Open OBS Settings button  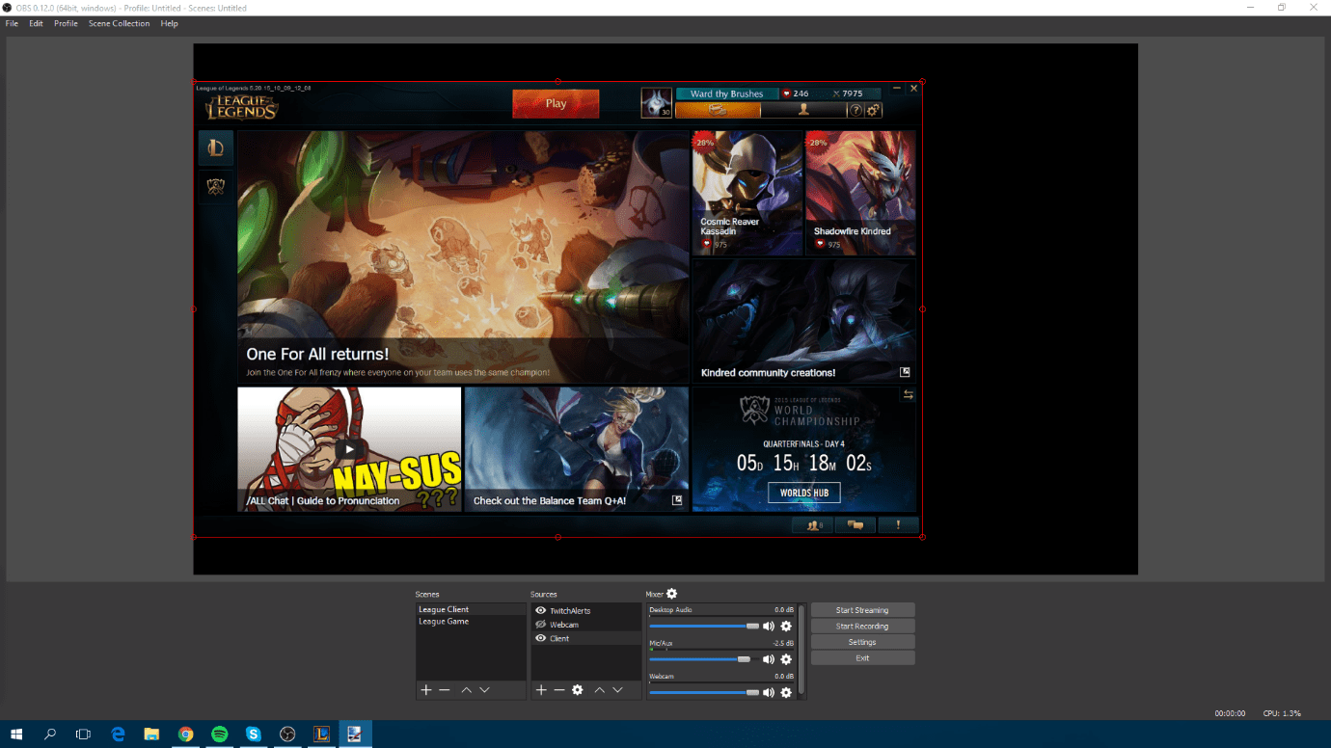862,642
